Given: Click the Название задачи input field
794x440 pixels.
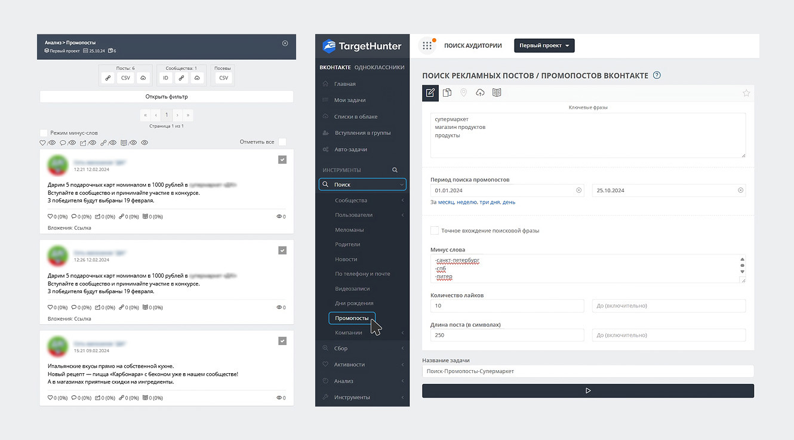Looking at the screenshot, I should [587, 371].
